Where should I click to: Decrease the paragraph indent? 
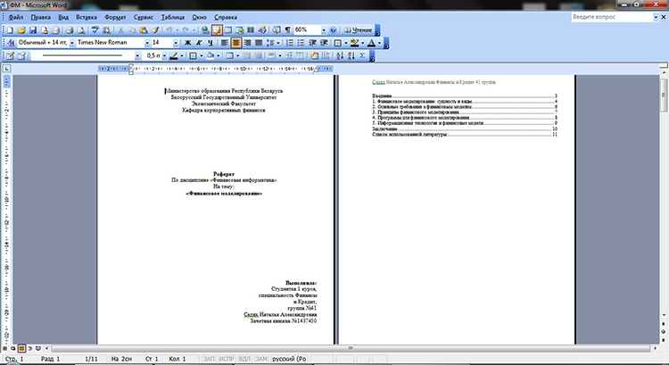[x=312, y=43]
